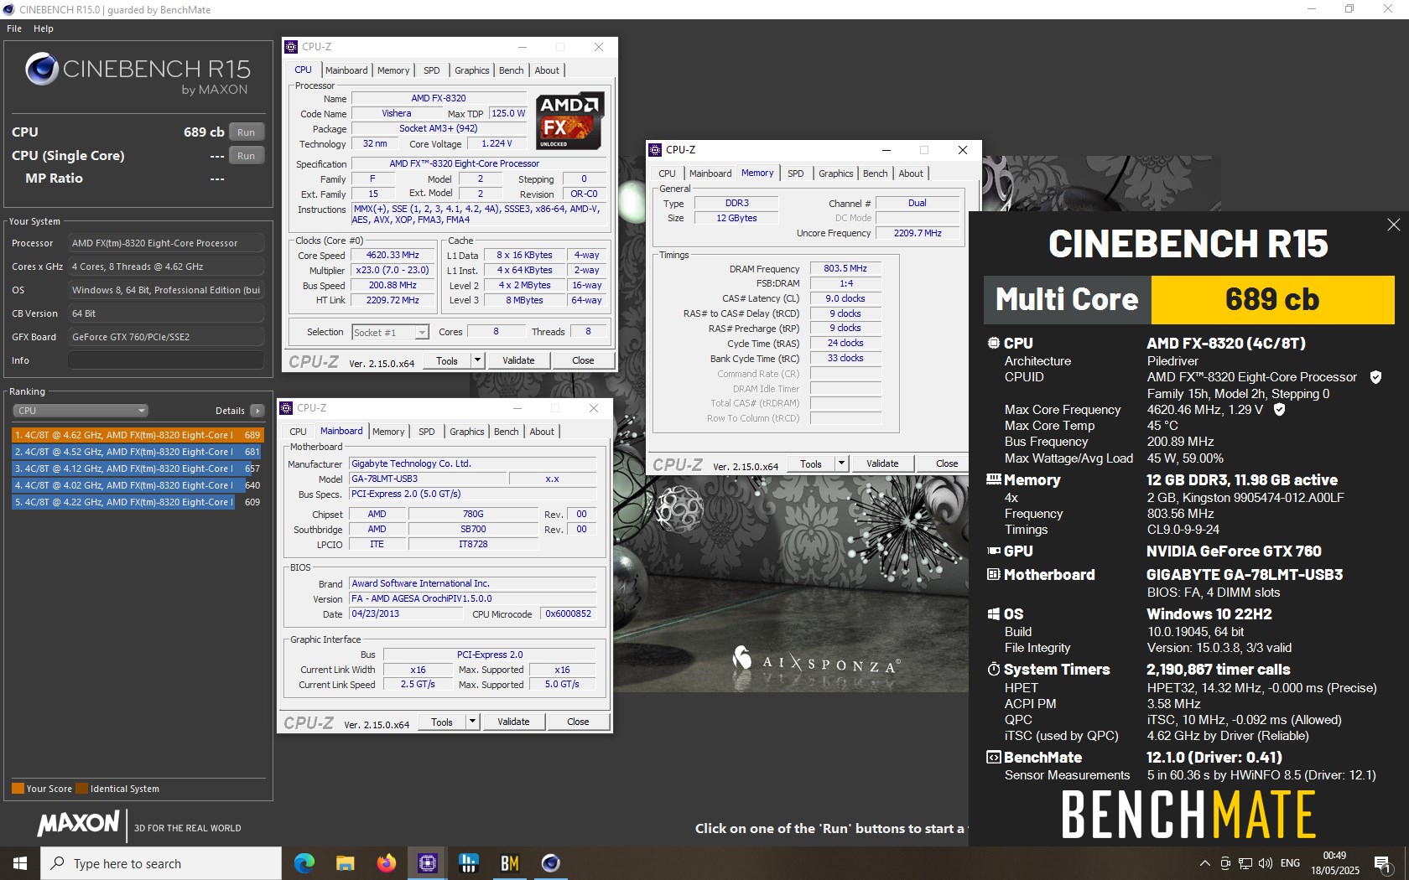Switch to Cinebench taskbar icon
Screen dimensions: 1409x880
[551, 862]
